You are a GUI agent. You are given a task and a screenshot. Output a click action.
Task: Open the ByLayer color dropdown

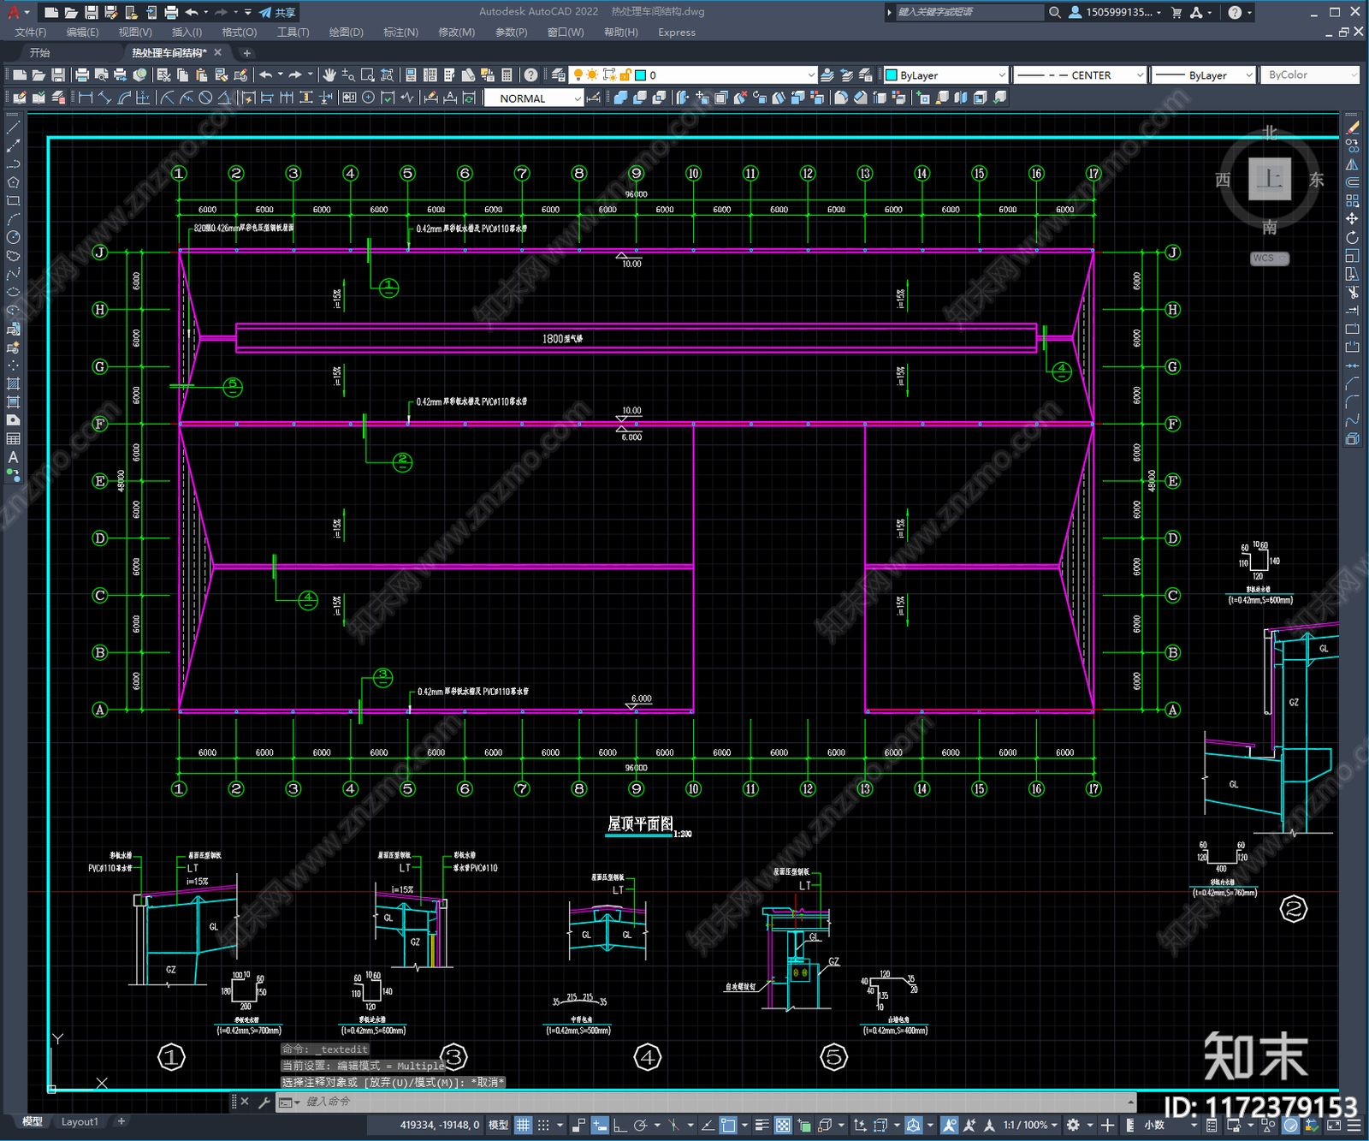(945, 75)
